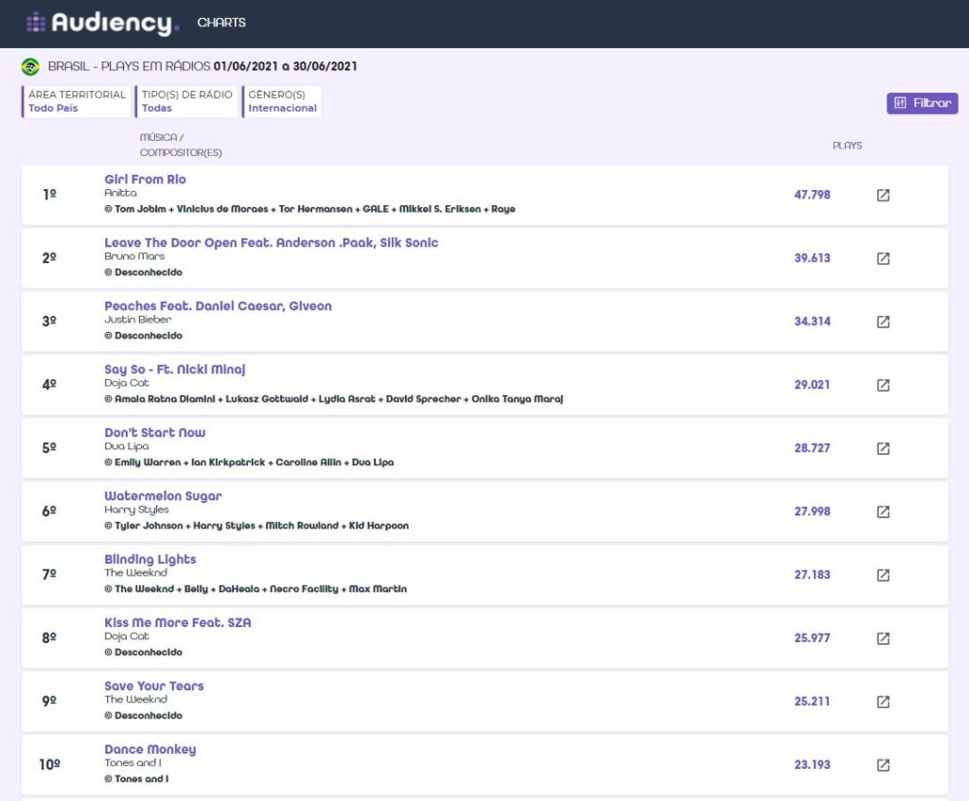Click the play count 47.798

point(812,195)
